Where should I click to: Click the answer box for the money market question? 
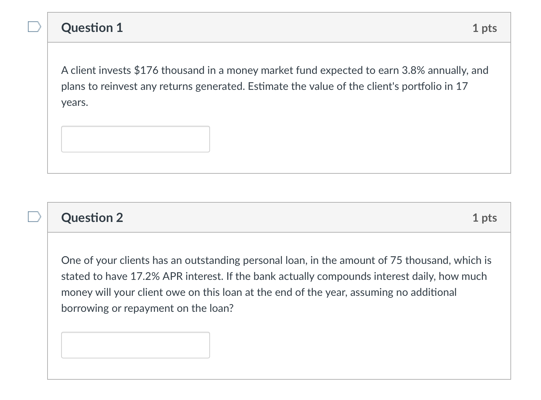(135, 139)
